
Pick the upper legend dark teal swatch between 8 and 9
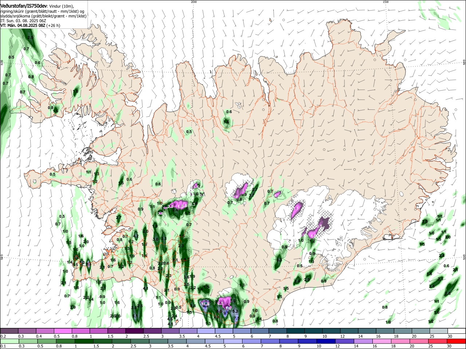point(295,331)
